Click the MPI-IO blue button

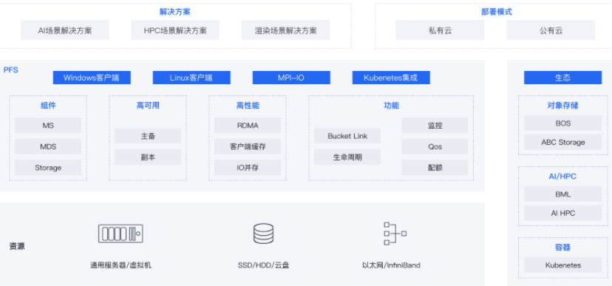pos(291,78)
